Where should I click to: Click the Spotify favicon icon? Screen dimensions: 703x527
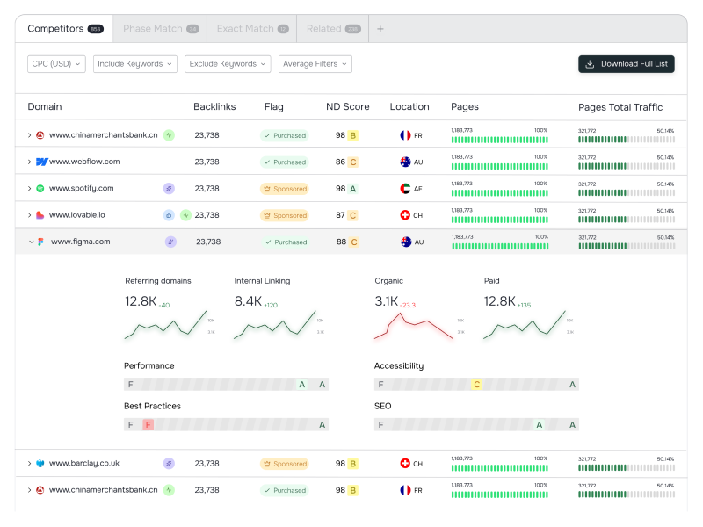click(x=40, y=189)
